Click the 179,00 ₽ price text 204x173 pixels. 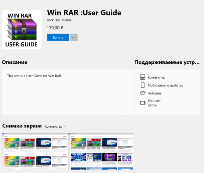coord(55,28)
